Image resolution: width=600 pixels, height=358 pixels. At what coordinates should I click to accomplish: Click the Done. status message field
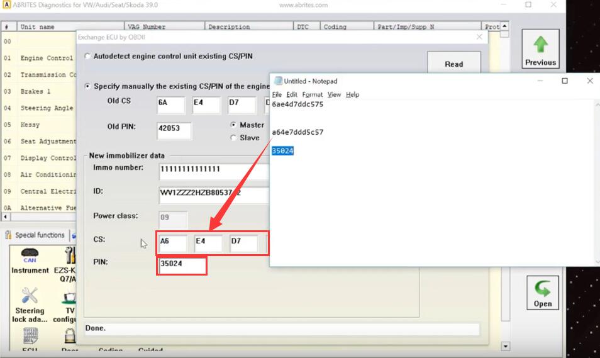(x=282, y=328)
